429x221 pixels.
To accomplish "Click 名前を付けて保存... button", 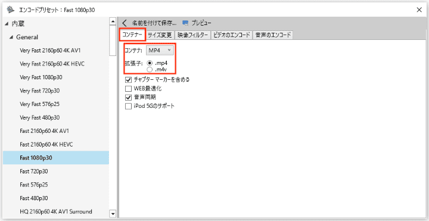I will point(154,23).
